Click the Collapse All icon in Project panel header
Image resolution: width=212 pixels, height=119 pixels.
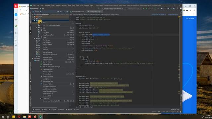pyautogui.click(x=61, y=12)
